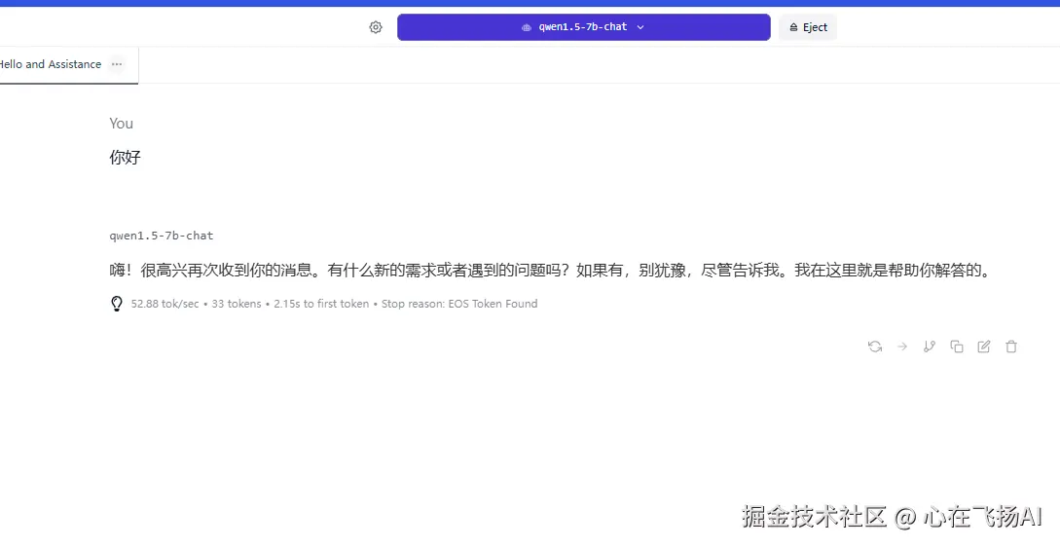Branch the conversation from this message

coord(930,346)
